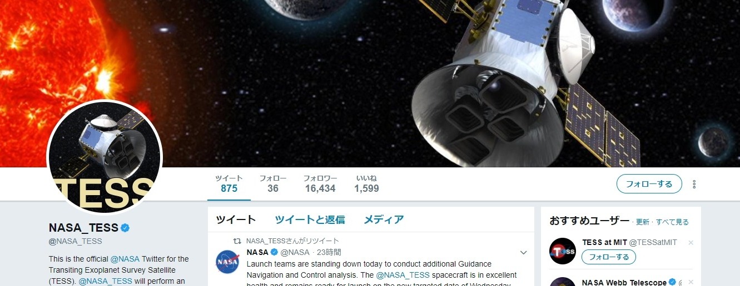Expand the tweet options chevron

523,253
